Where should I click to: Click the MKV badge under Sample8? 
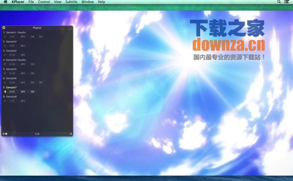point(23,101)
